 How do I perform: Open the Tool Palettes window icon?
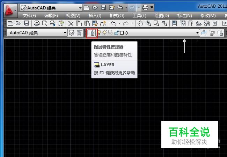[191, 23]
